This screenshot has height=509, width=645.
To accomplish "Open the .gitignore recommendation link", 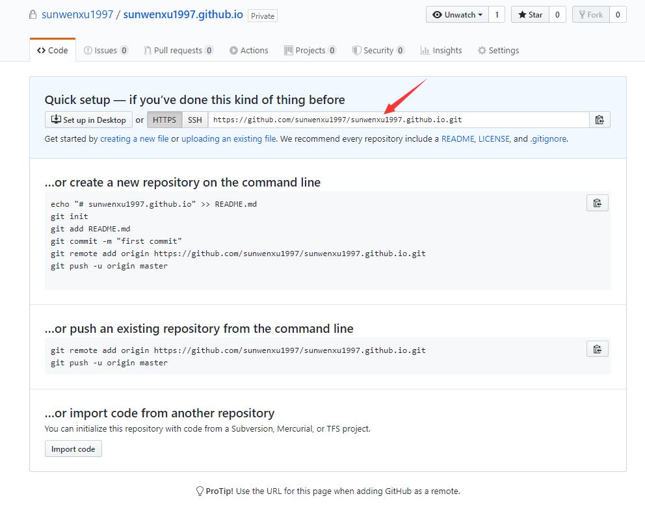I will 548,139.
